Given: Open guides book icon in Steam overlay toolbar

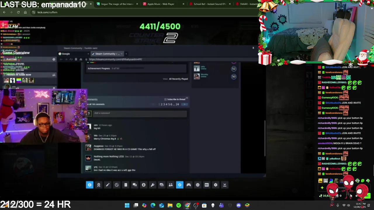Looking at the screenshot, I should pos(126,185).
